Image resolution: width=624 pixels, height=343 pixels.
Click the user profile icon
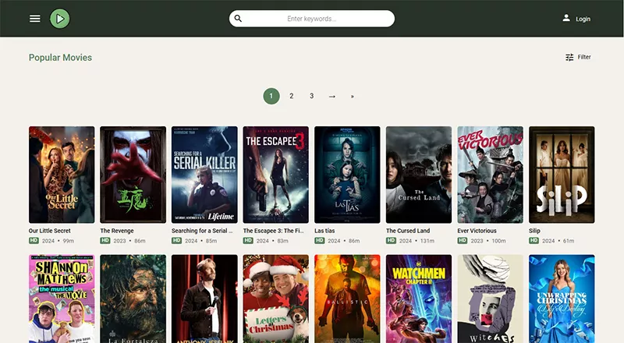(x=566, y=18)
